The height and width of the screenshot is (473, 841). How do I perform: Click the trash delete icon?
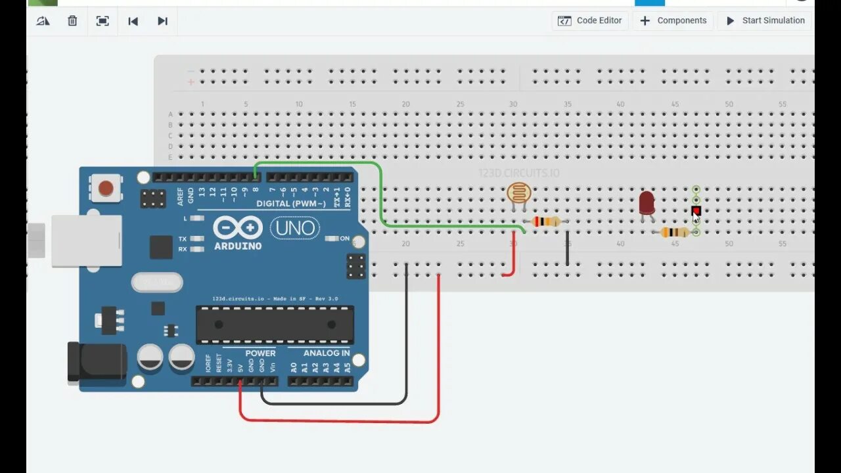click(72, 21)
